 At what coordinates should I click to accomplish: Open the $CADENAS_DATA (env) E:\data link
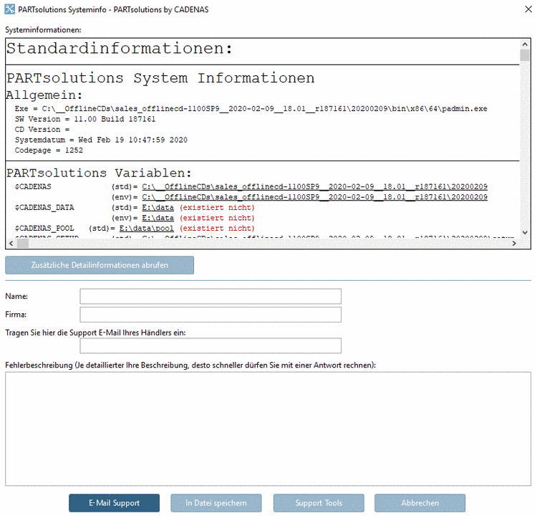point(158,218)
